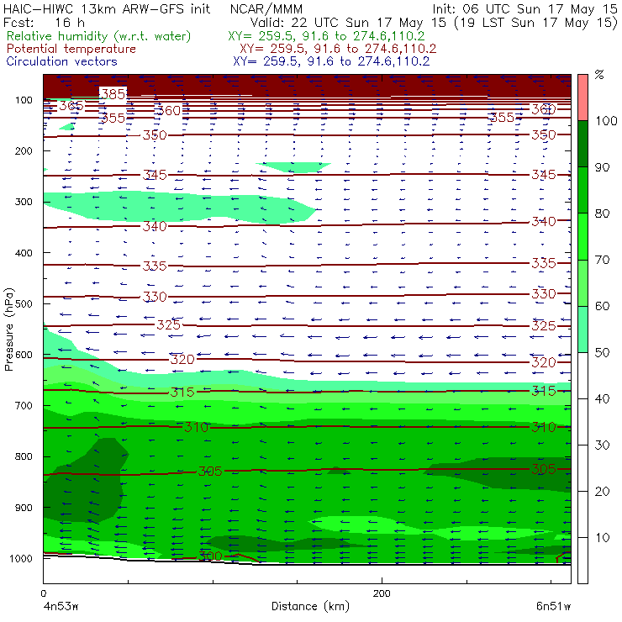Click the 'Init: 06 UTC Sun 17 May 15' text
This screenshot has height=622, width=622.
click(x=524, y=8)
